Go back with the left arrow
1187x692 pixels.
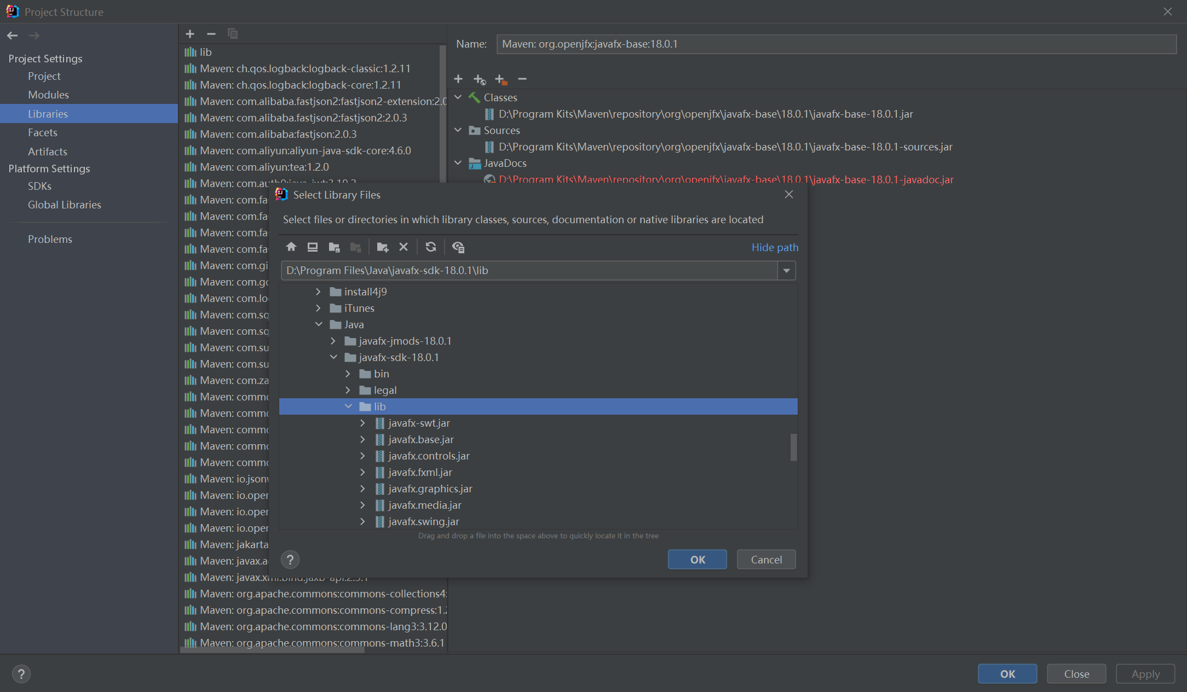tap(13, 36)
